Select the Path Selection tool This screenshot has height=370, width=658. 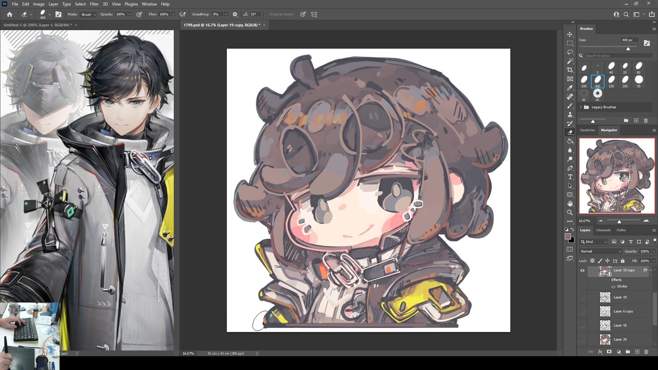570,186
